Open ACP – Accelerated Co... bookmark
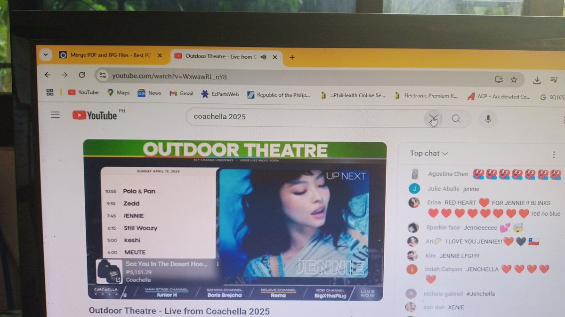The image size is (565, 317). click(499, 96)
